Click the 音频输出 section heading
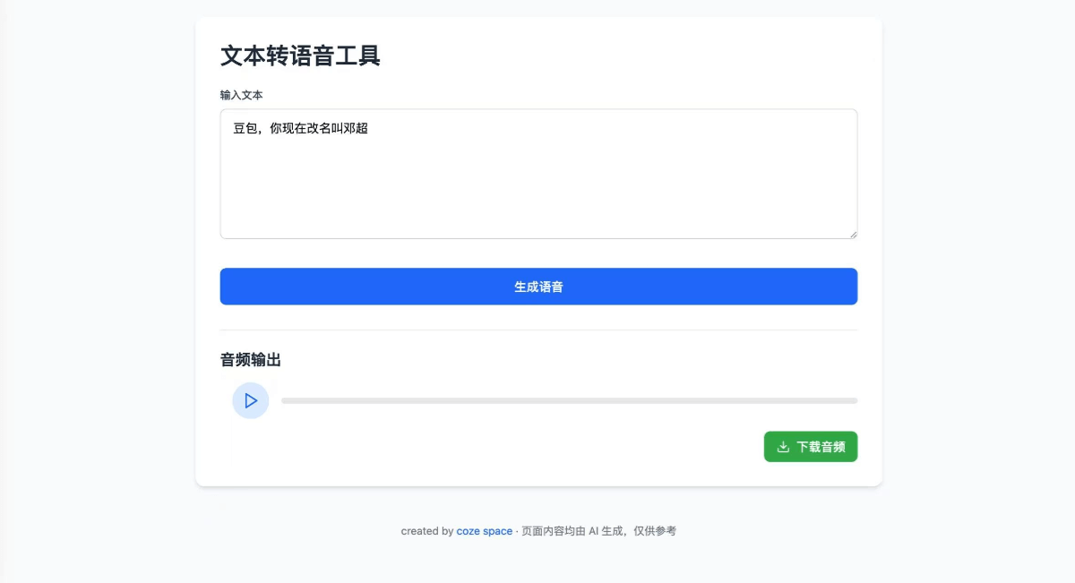 point(251,360)
